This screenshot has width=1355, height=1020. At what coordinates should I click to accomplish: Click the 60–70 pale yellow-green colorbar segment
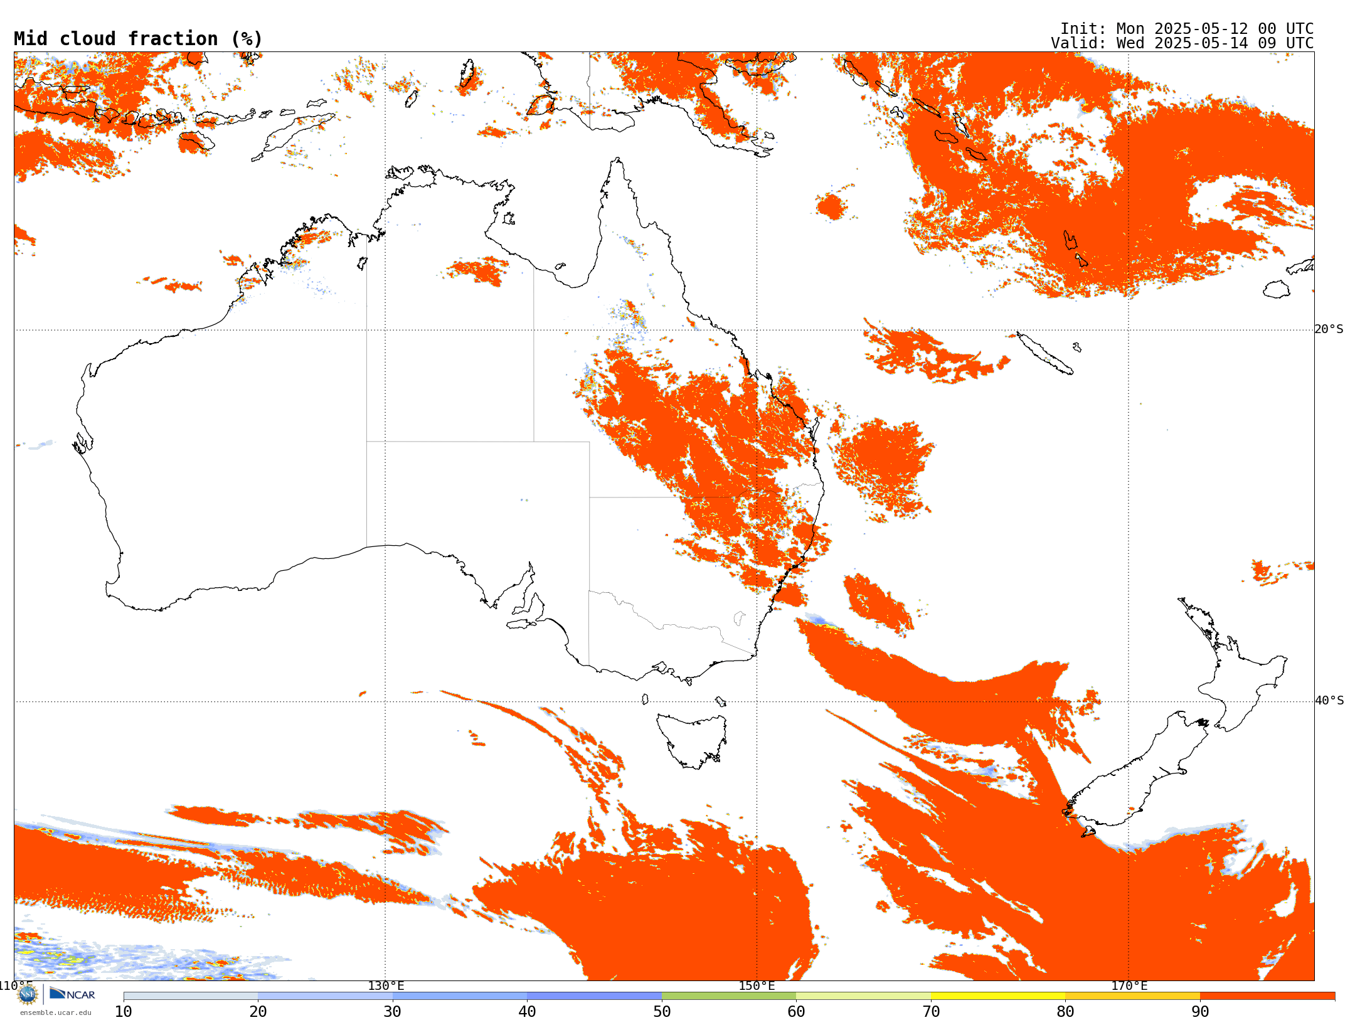point(863,996)
